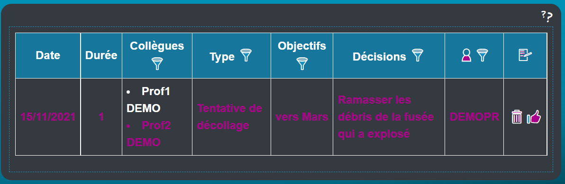Filter the Décisions column with the funnel icon
The height and width of the screenshot is (184, 565).
[x=417, y=55]
